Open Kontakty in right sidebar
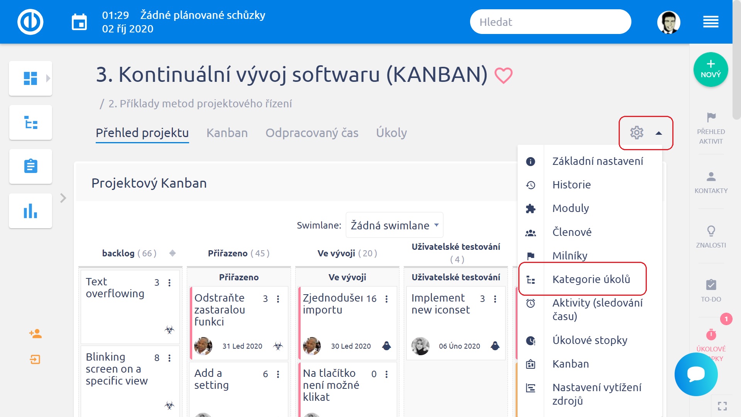Screen dimensions: 741x417 coord(711,183)
